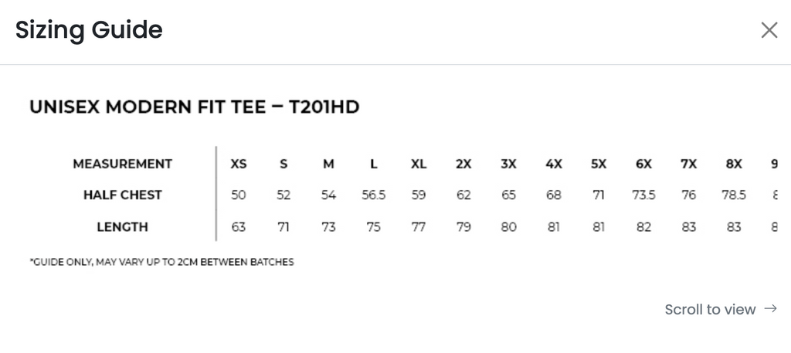Click the Scroll to view text
The image size is (791, 353).
coord(710,310)
